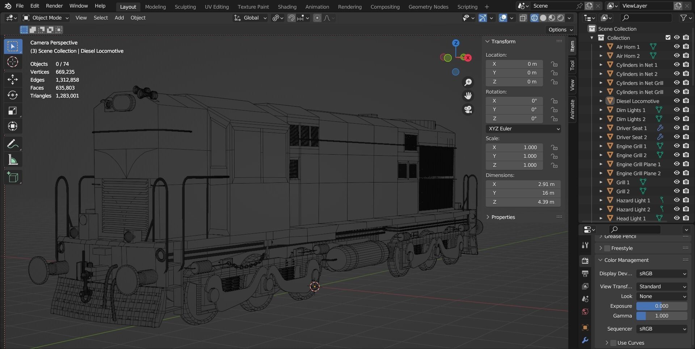Select the Rotate tool
Viewport: 695px width, 349px height.
(x=13, y=95)
